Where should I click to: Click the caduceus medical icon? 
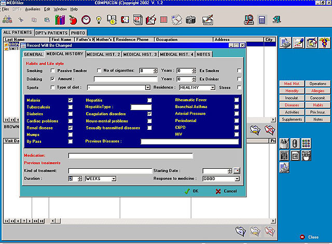pos(324,43)
